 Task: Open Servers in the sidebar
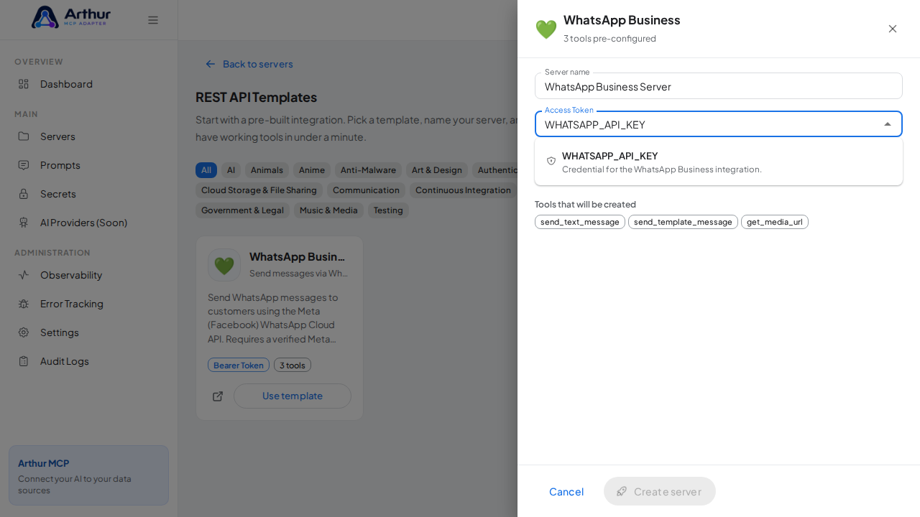[88, 136]
